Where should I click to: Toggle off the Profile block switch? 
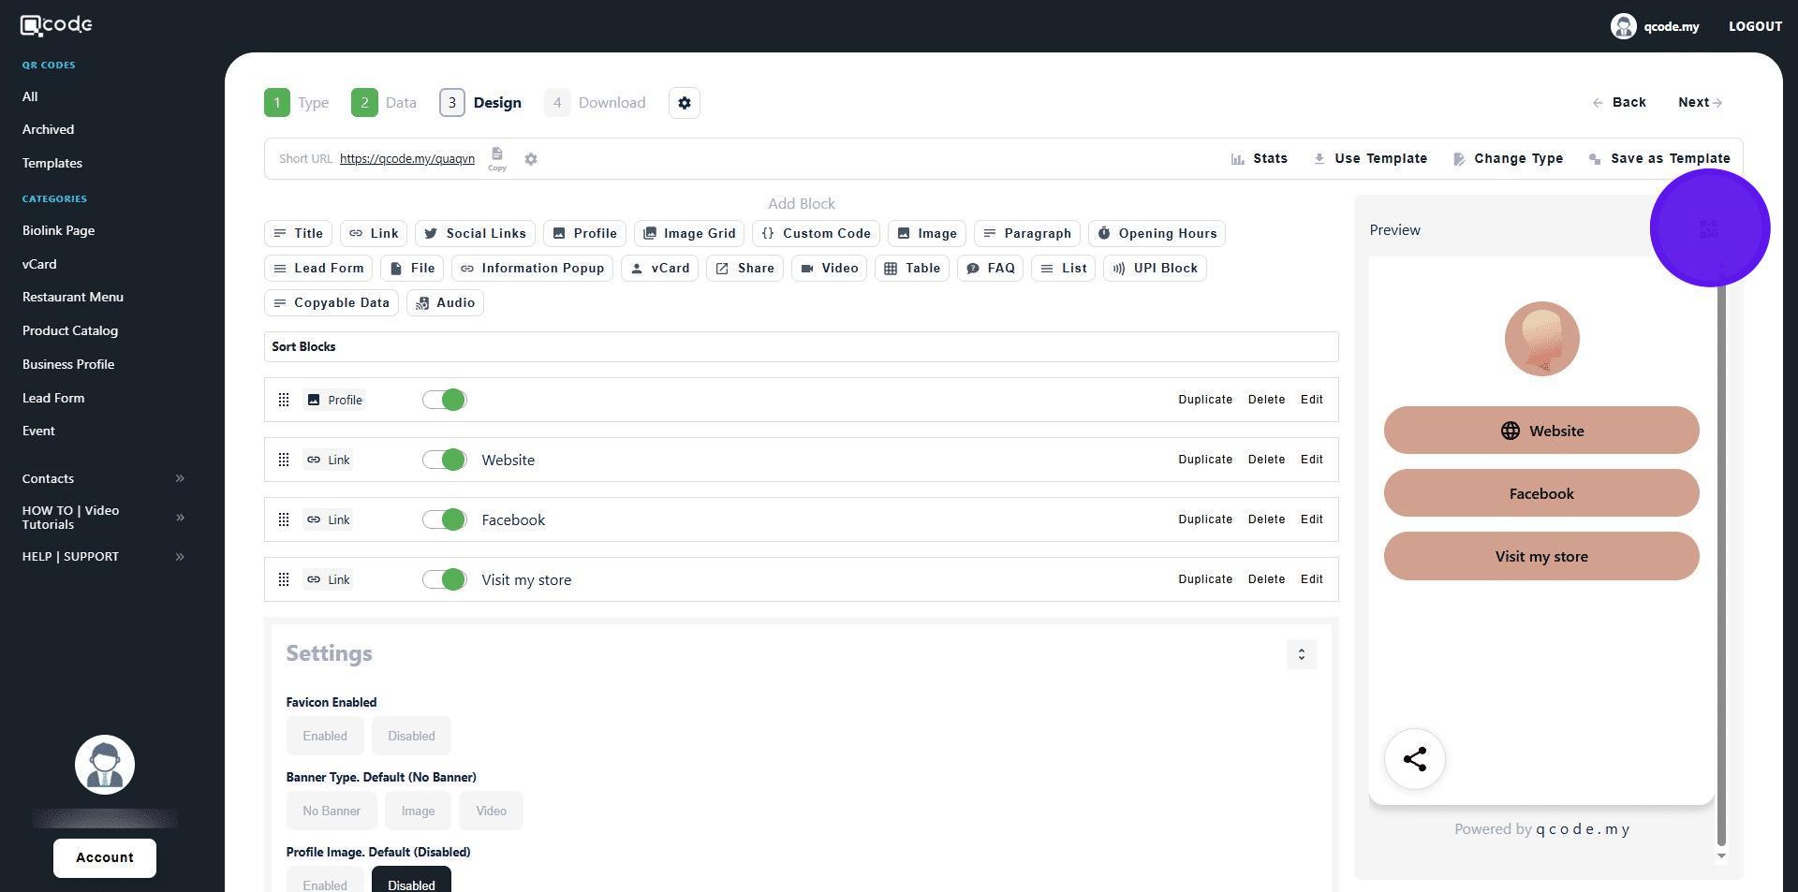(444, 401)
